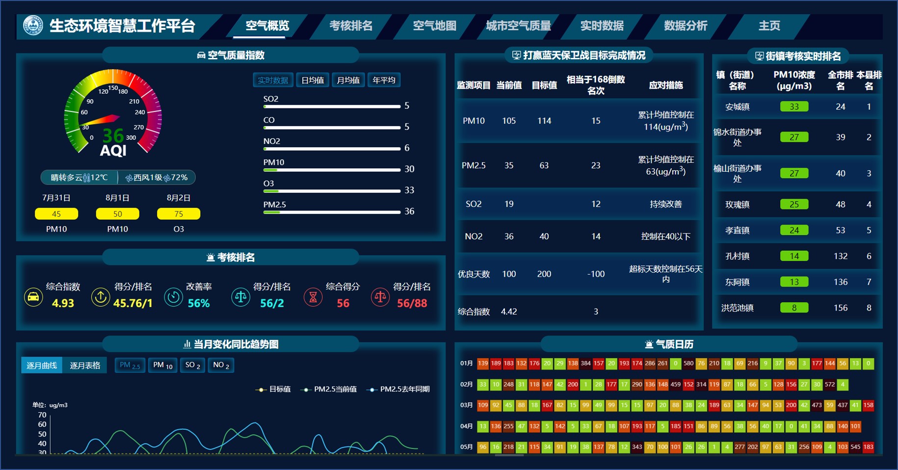This screenshot has width=898, height=470.
Task: Click the 综合指数 row label in target table
Action: pos(474,312)
